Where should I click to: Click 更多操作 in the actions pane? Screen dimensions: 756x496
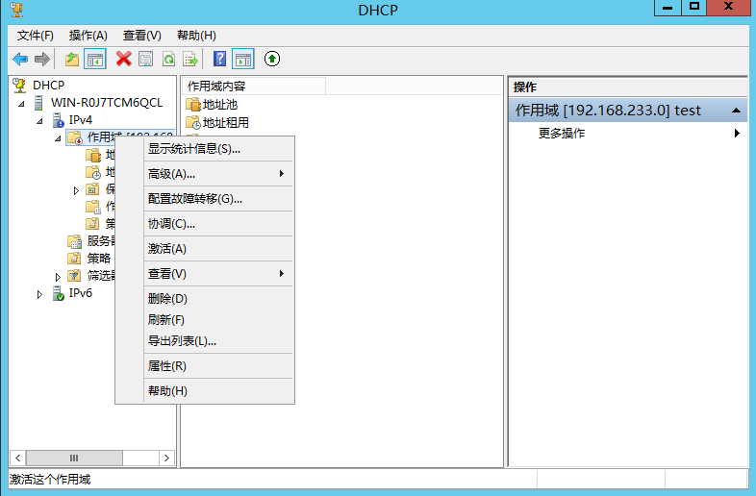point(562,134)
